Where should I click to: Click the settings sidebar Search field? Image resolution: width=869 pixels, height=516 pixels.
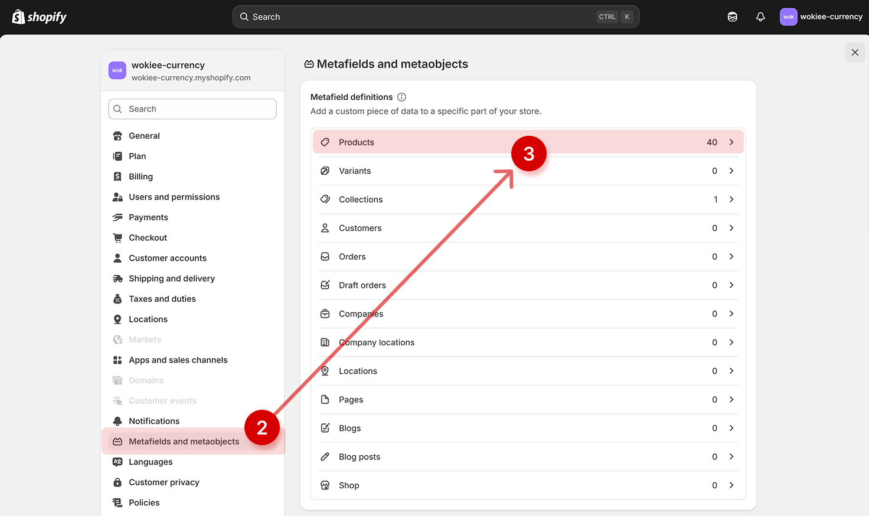[192, 109]
